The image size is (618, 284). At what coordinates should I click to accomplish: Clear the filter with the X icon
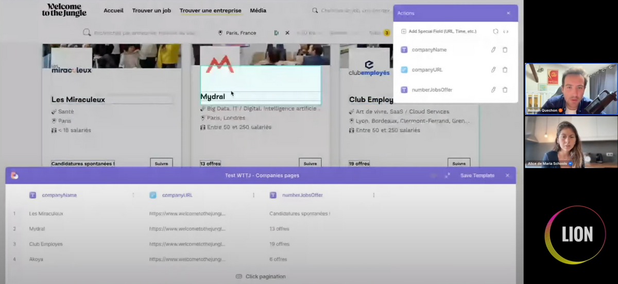coord(287,32)
